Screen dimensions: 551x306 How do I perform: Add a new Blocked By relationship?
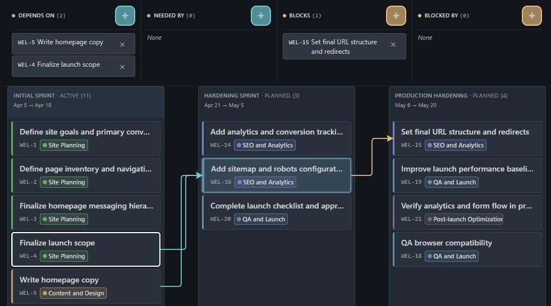pos(532,16)
